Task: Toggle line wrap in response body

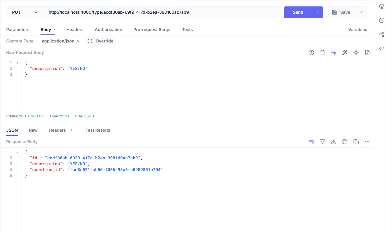Action: click(311, 142)
